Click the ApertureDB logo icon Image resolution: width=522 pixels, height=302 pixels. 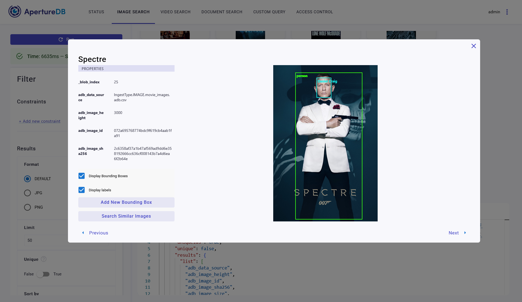pos(15,12)
